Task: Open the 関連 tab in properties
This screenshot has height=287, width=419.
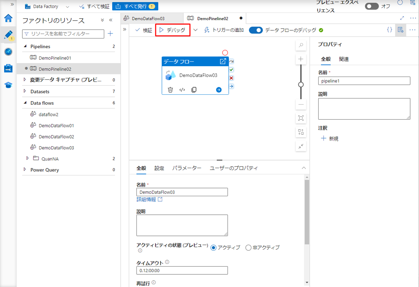Action: click(344, 59)
